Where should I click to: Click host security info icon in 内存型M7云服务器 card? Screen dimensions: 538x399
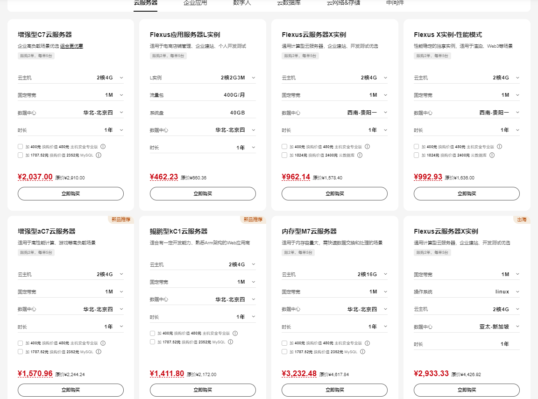(x=367, y=343)
